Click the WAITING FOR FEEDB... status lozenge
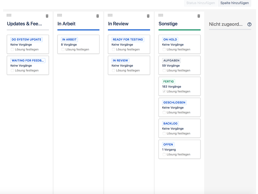Image resolution: width=258 pixels, height=194 pixels. click(28, 60)
